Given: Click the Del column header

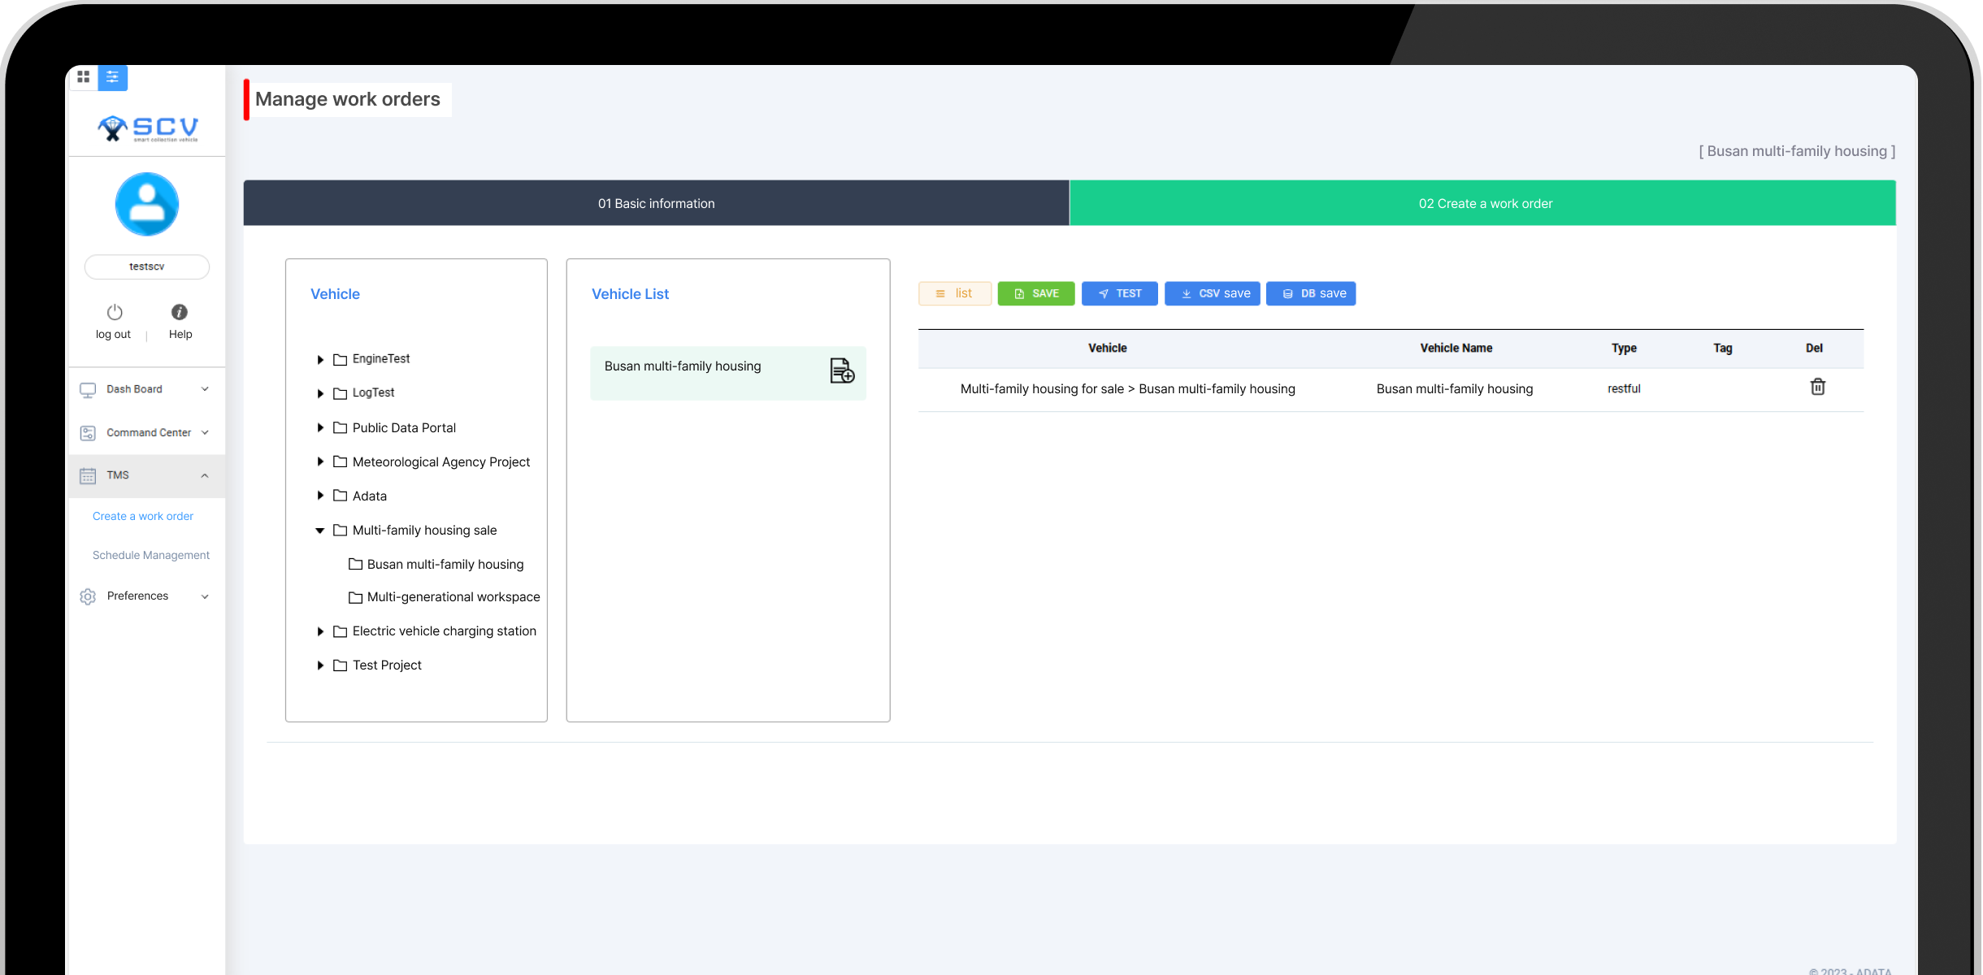Looking at the screenshot, I should (1814, 348).
